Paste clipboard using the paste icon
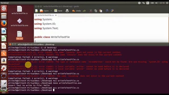Viewport: 169px width, 95px height. point(101,11)
